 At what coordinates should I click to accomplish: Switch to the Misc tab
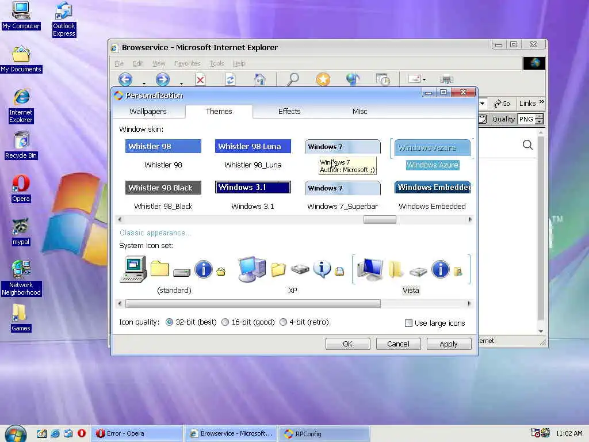359,111
